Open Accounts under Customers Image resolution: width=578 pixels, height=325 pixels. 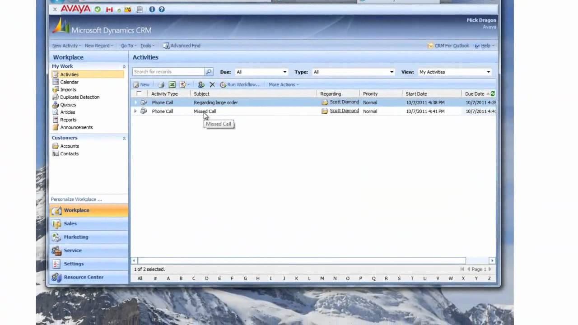[x=69, y=146]
